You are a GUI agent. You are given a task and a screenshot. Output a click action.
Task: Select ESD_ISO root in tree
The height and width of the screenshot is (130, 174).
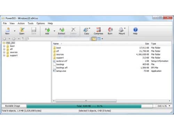(10, 43)
